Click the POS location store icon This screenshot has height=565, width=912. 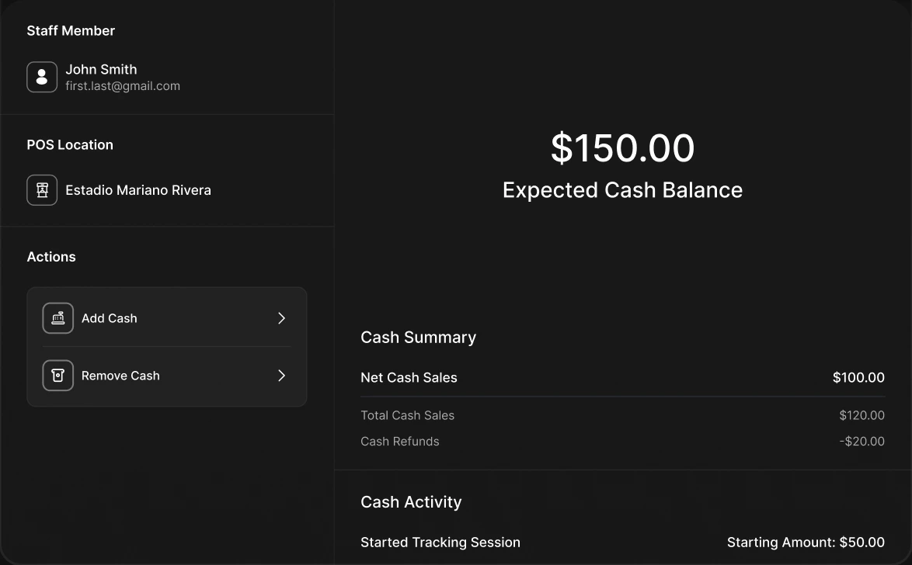42,190
